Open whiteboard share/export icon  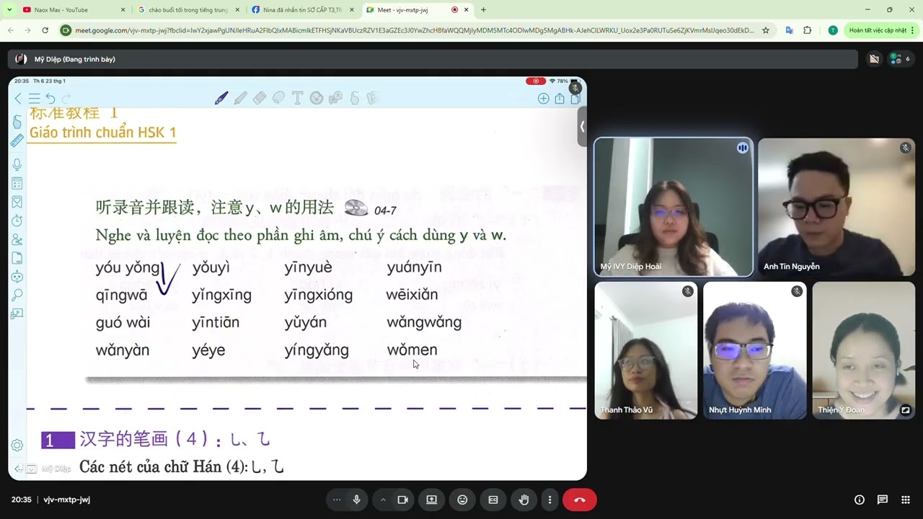(x=560, y=99)
